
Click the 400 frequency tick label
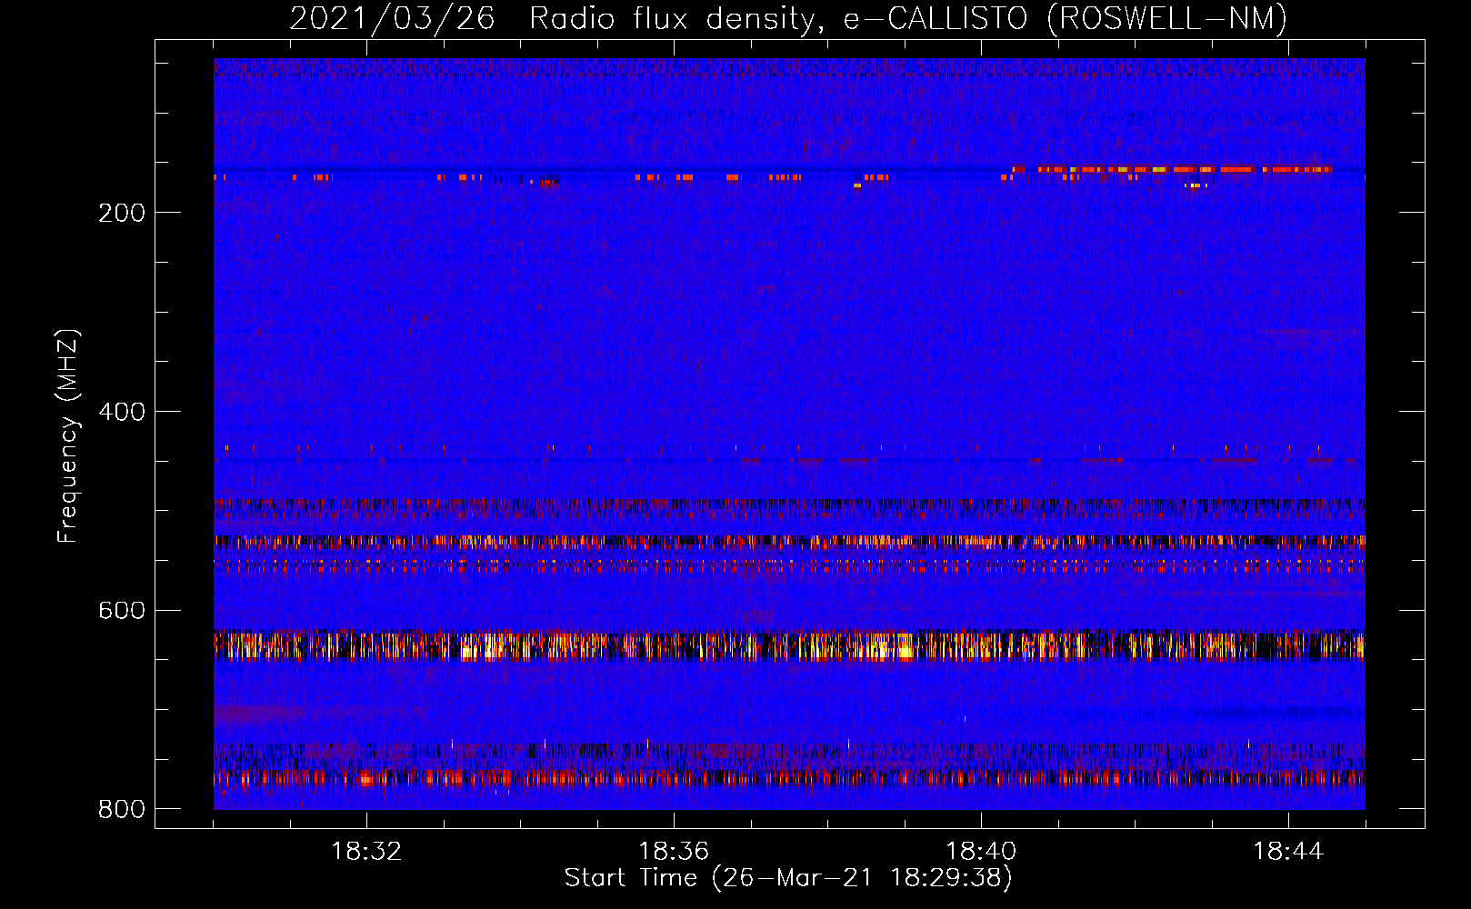[122, 412]
